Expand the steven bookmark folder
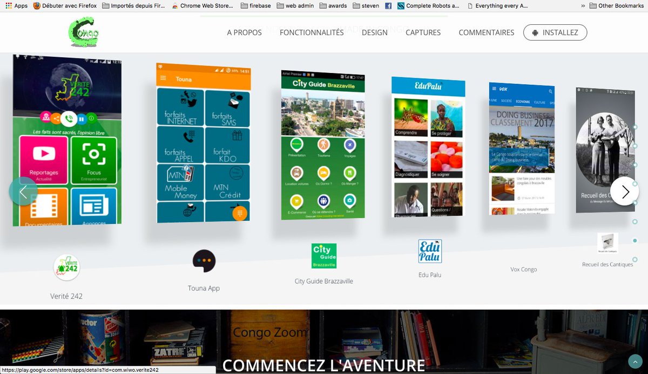This screenshot has height=374, width=648. point(366,6)
